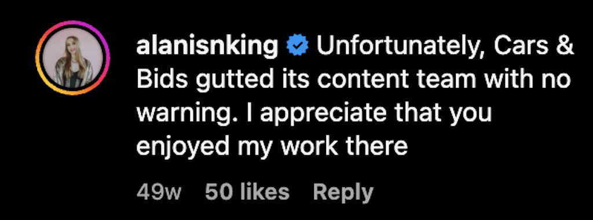The height and width of the screenshot is (220, 593).
Task: Show who liked this comment
Action: 247,192
